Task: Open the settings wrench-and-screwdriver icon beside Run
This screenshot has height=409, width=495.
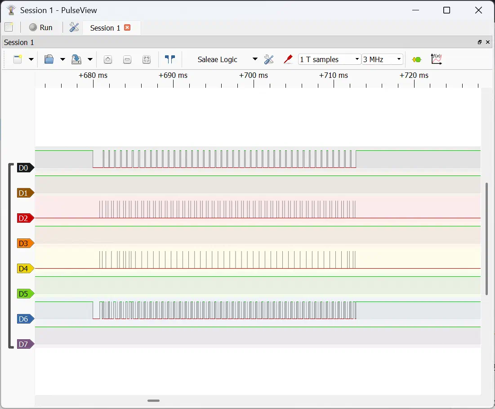Action: 74,27
